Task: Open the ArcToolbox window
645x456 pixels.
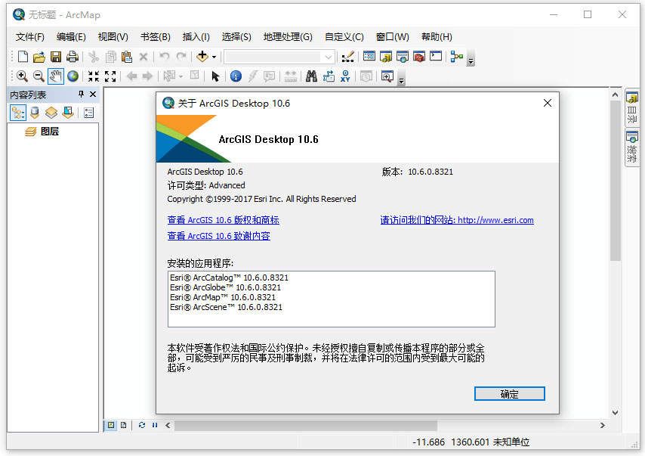Action: (418, 56)
